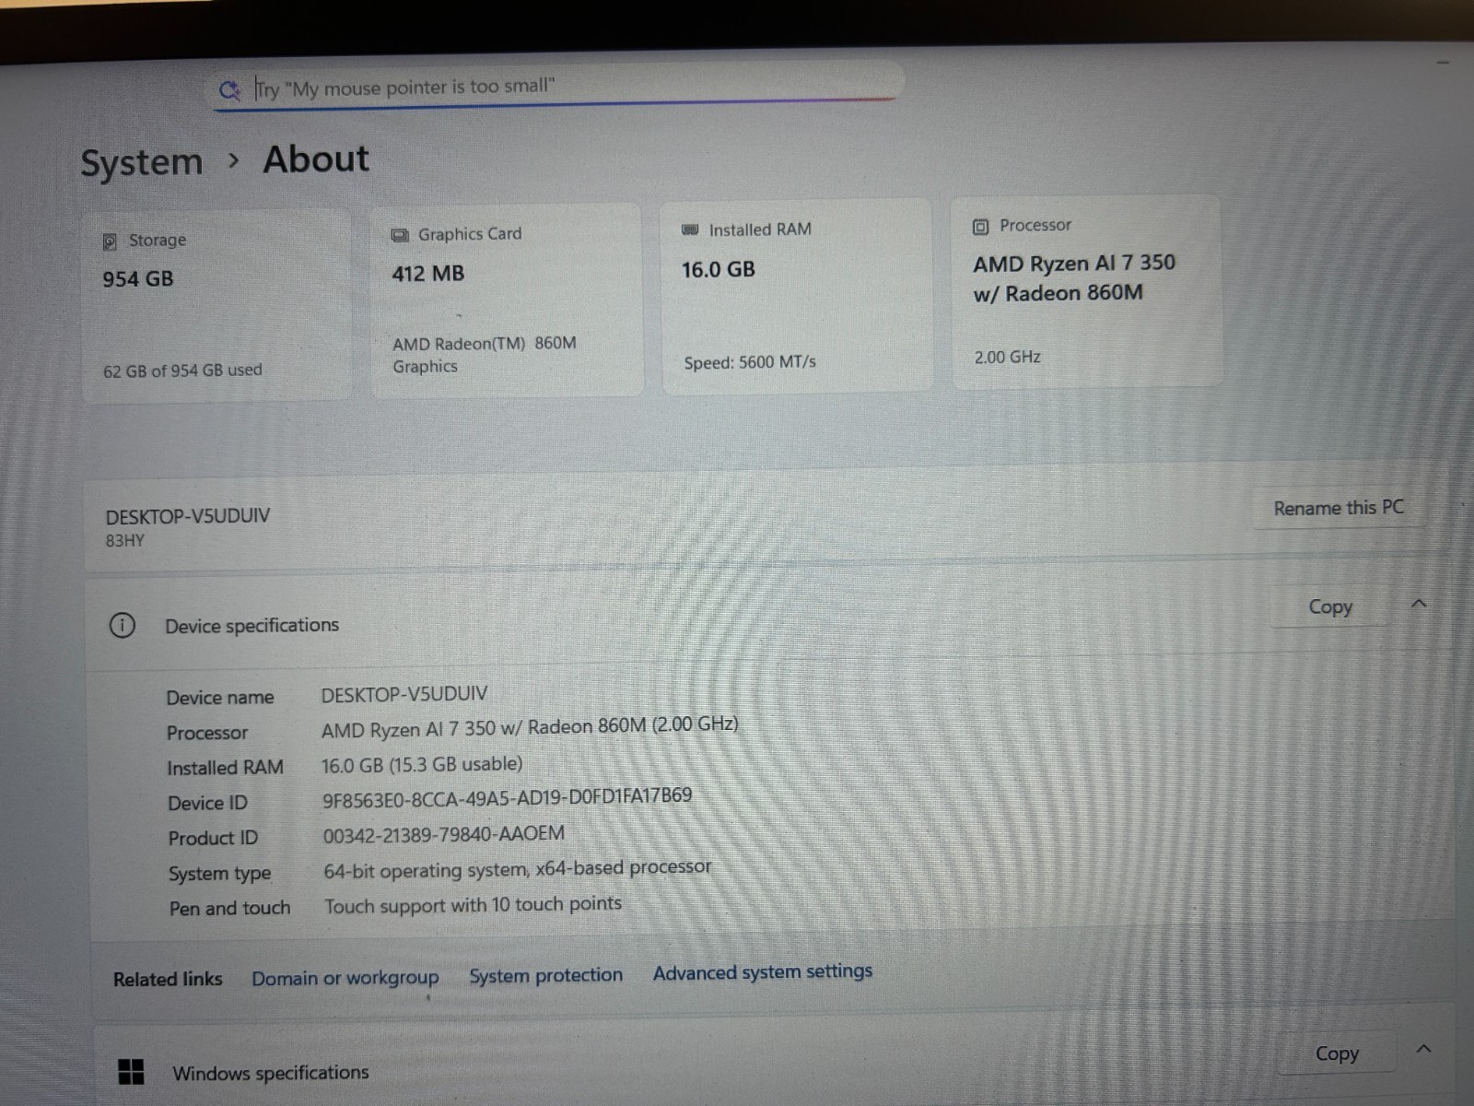Image resolution: width=1474 pixels, height=1106 pixels.
Task: Click the Windows specifications heading
Action: tap(271, 1073)
